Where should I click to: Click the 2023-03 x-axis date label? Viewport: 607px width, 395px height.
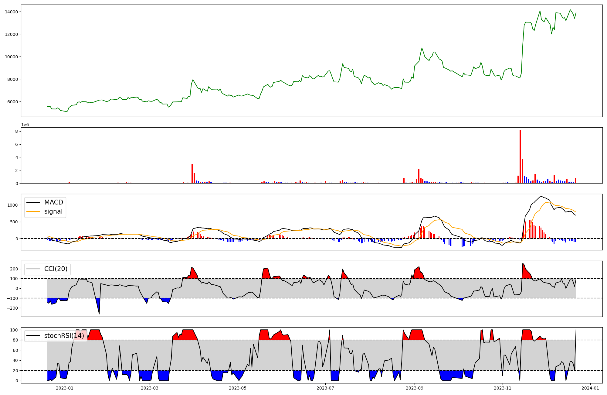[x=150, y=388]
